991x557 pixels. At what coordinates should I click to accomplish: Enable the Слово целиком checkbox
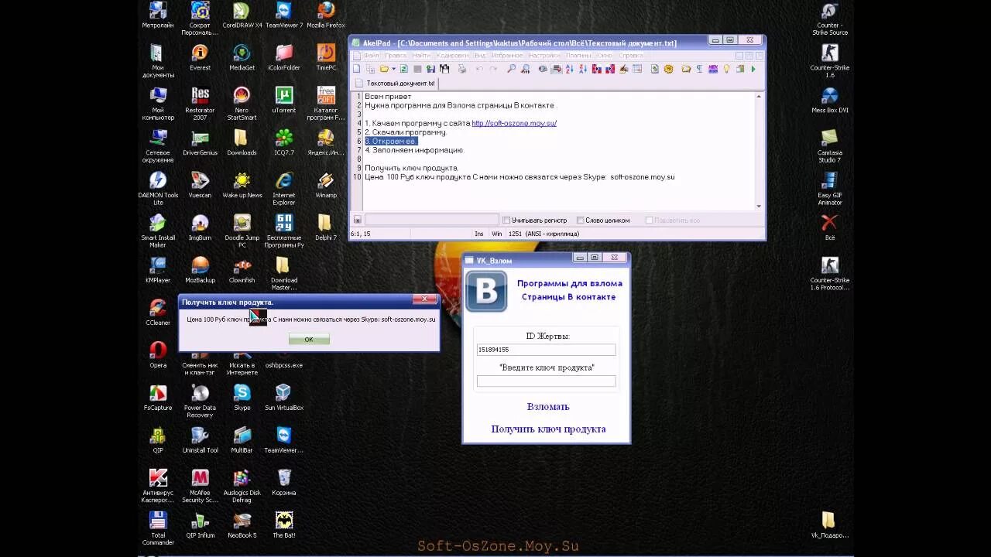pyautogui.click(x=580, y=220)
